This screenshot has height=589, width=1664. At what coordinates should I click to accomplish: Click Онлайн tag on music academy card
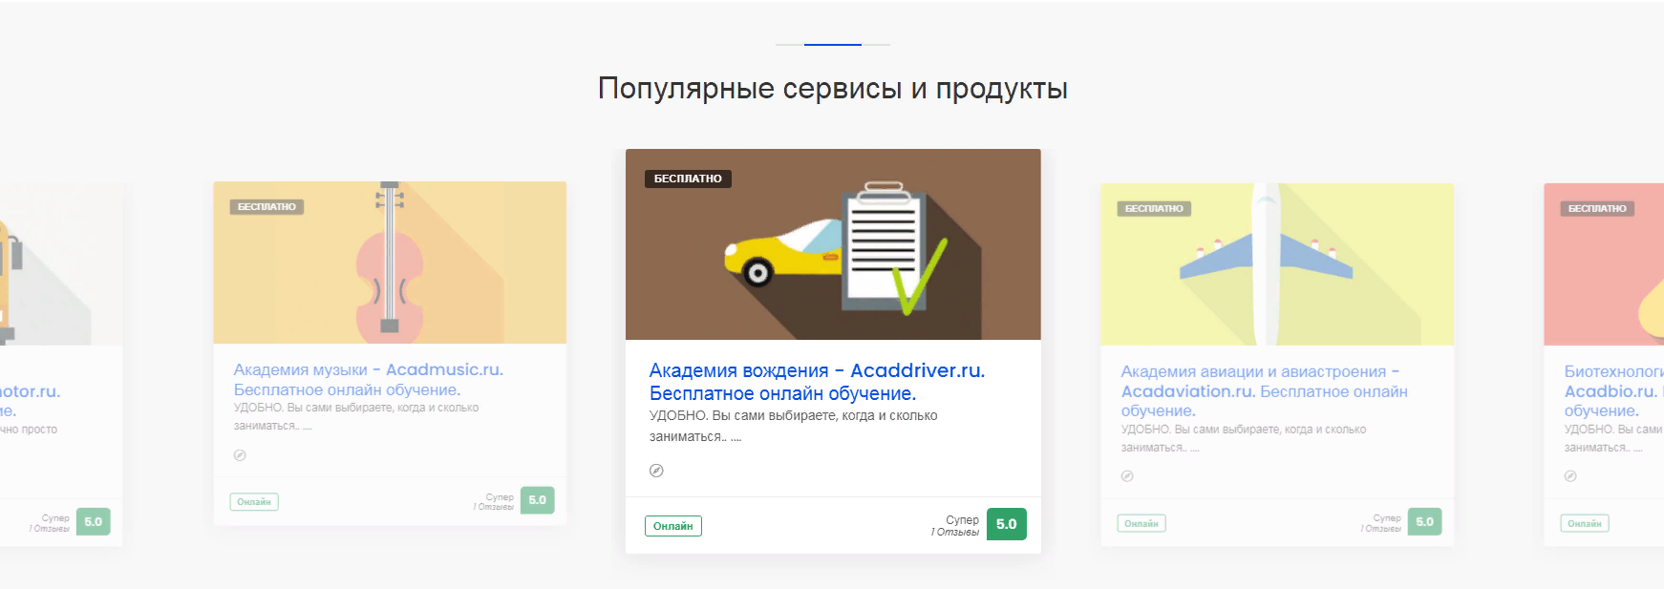(254, 502)
